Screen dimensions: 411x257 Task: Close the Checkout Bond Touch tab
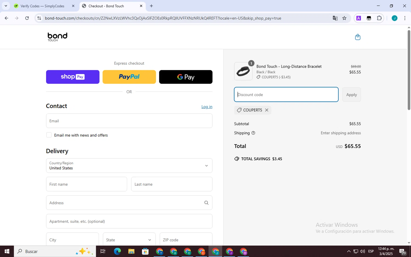(x=141, y=6)
